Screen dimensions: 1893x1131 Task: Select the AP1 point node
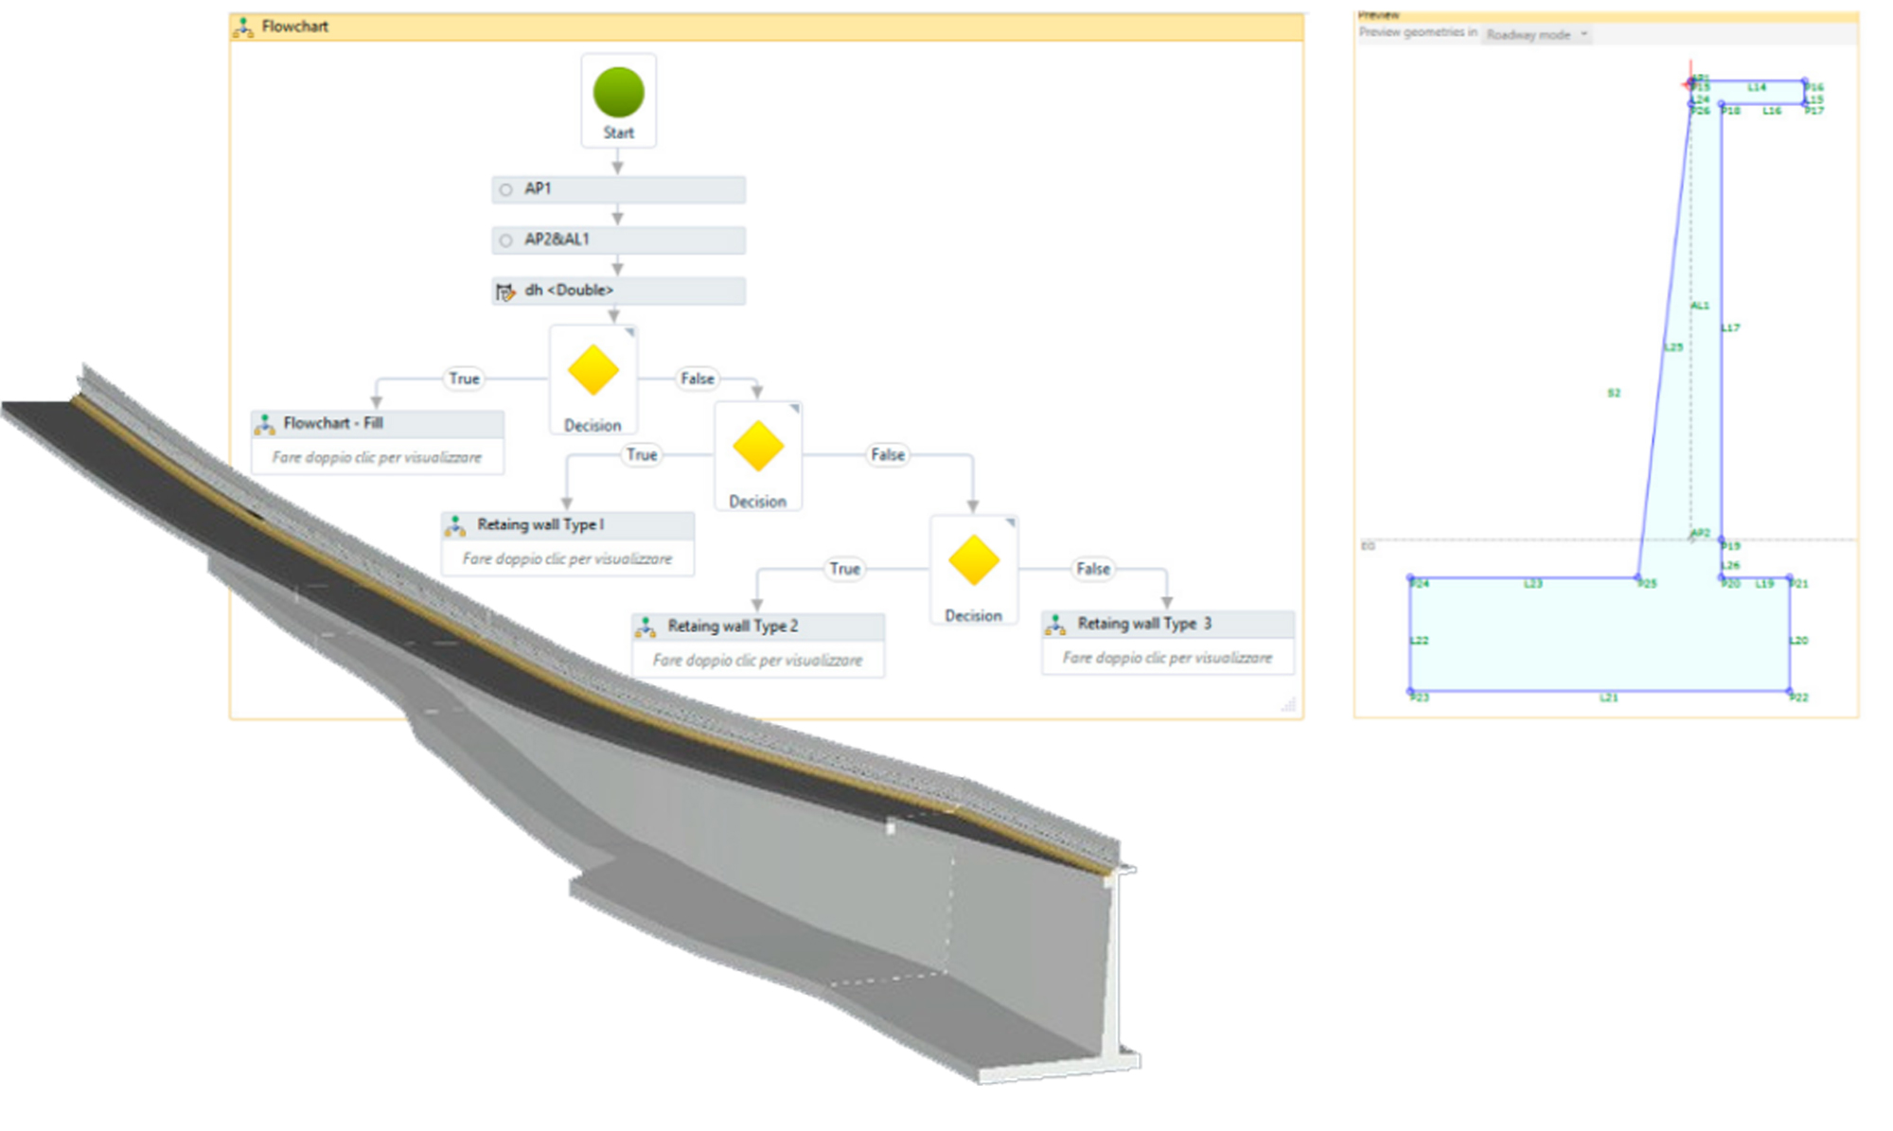click(618, 189)
